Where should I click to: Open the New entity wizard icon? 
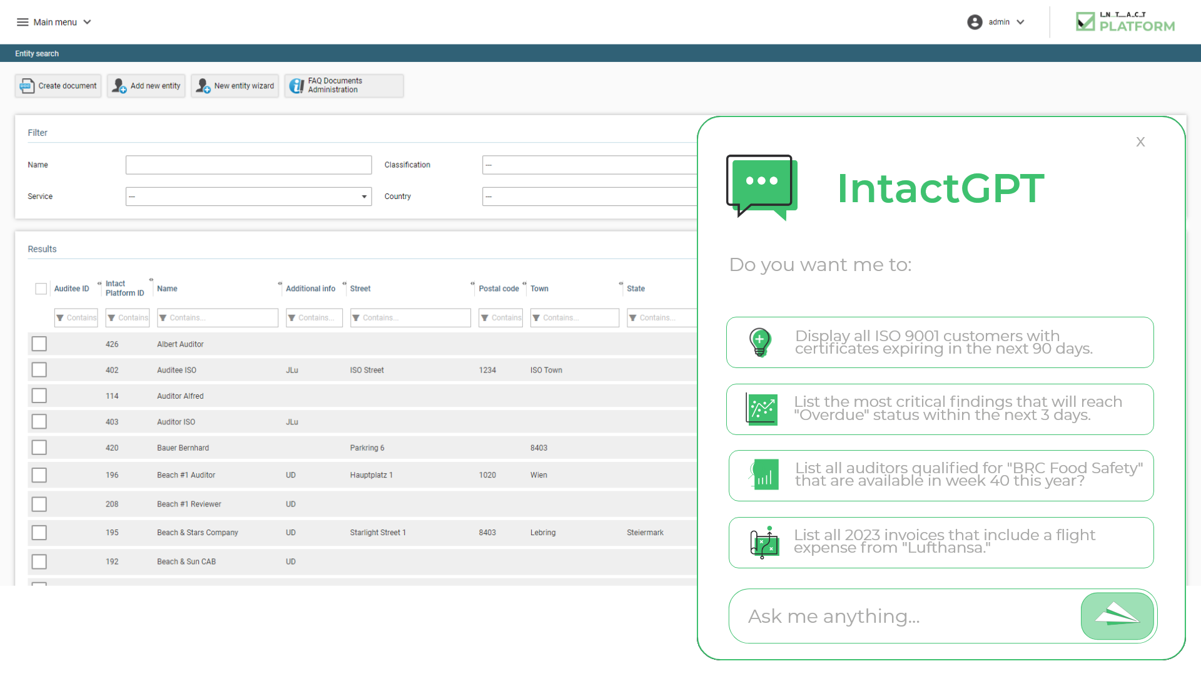point(202,86)
